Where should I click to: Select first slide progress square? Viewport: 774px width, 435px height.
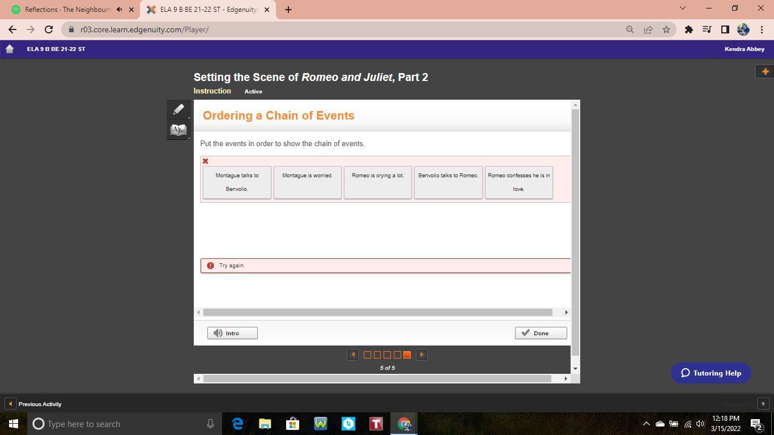point(367,355)
